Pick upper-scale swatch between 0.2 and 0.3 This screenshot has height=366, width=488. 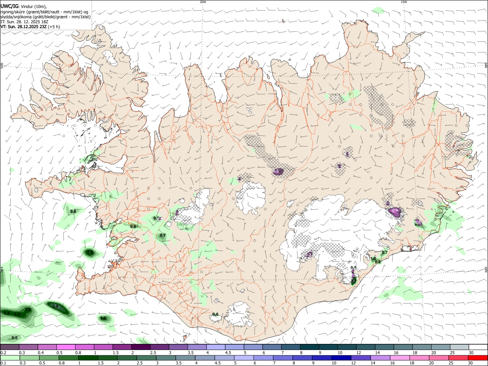point(10,347)
